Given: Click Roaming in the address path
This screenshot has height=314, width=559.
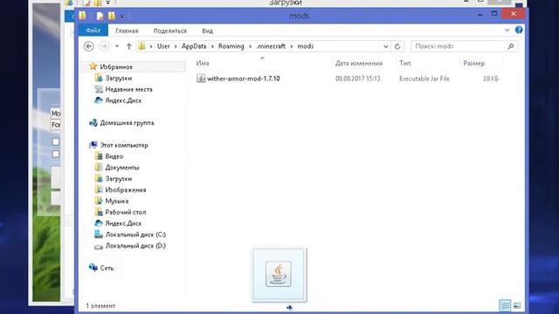Looking at the screenshot, I should 231,46.
